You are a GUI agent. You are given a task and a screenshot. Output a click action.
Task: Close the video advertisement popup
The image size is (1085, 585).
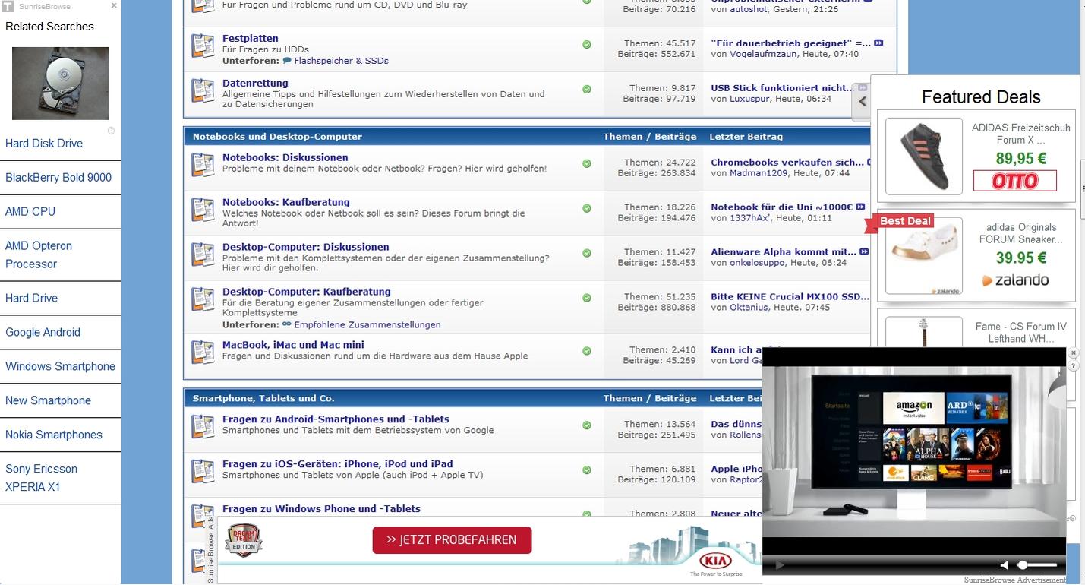pos(1073,353)
